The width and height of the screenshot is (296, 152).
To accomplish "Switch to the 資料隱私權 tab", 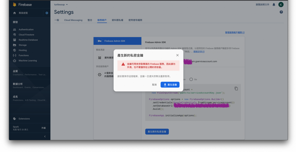I will coord(117,20).
